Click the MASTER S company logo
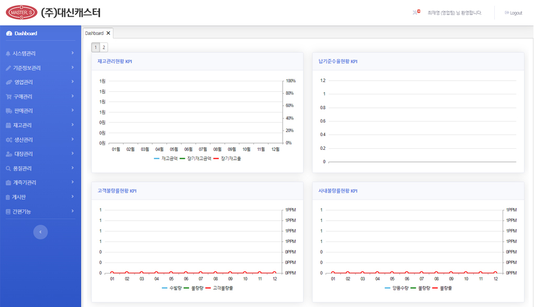Image resolution: width=534 pixels, height=307 pixels. [21, 13]
